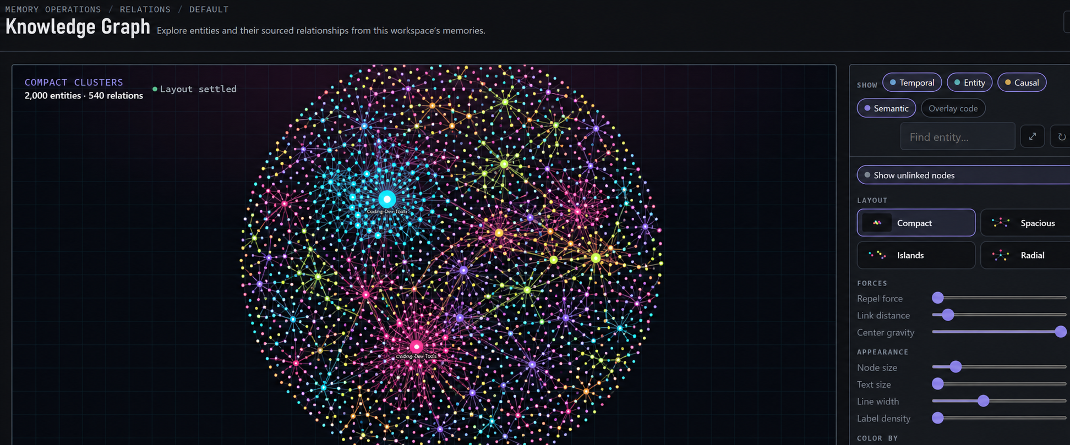Toggle the Causal relation filter
Image resolution: width=1070 pixels, height=445 pixels.
pyautogui.click(x=1022, y=83)
